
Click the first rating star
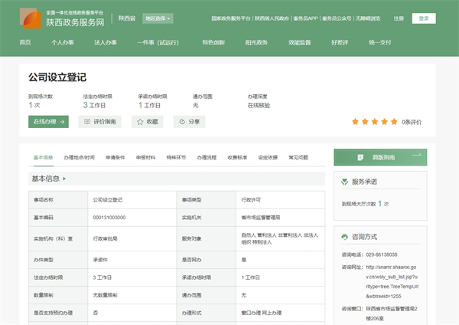pyautogui.click(x=356, y=122)
